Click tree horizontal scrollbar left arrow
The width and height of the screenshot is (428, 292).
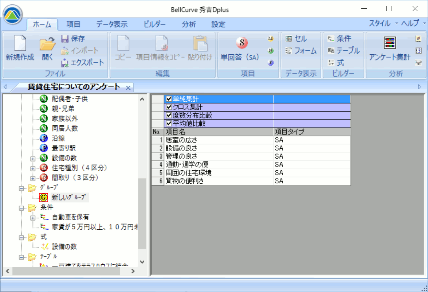tap(8, 271)
